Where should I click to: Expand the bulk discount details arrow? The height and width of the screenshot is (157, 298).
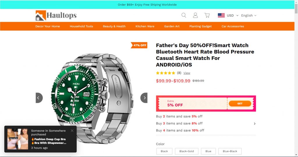[255, 124]
